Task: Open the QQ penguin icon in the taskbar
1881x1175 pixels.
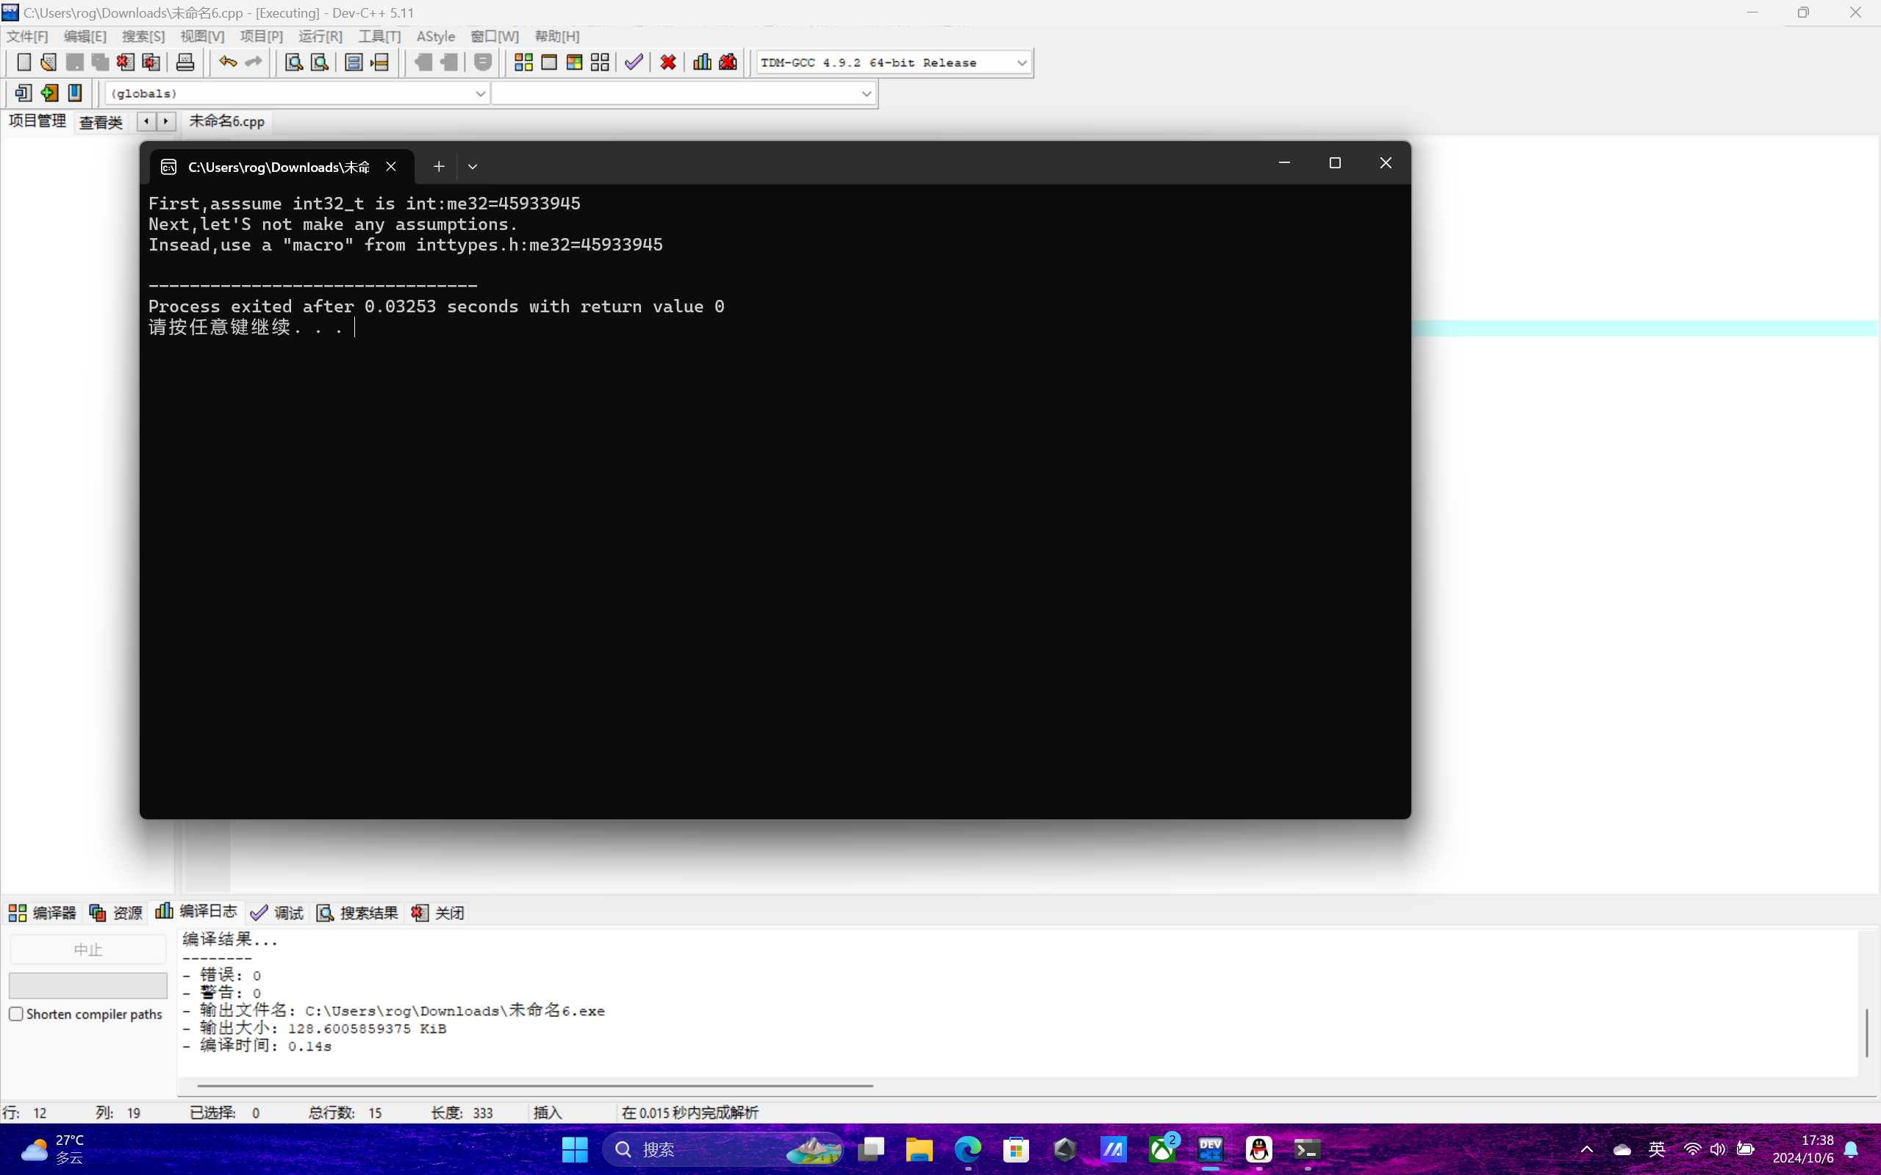Action: pos(1258,1149)
